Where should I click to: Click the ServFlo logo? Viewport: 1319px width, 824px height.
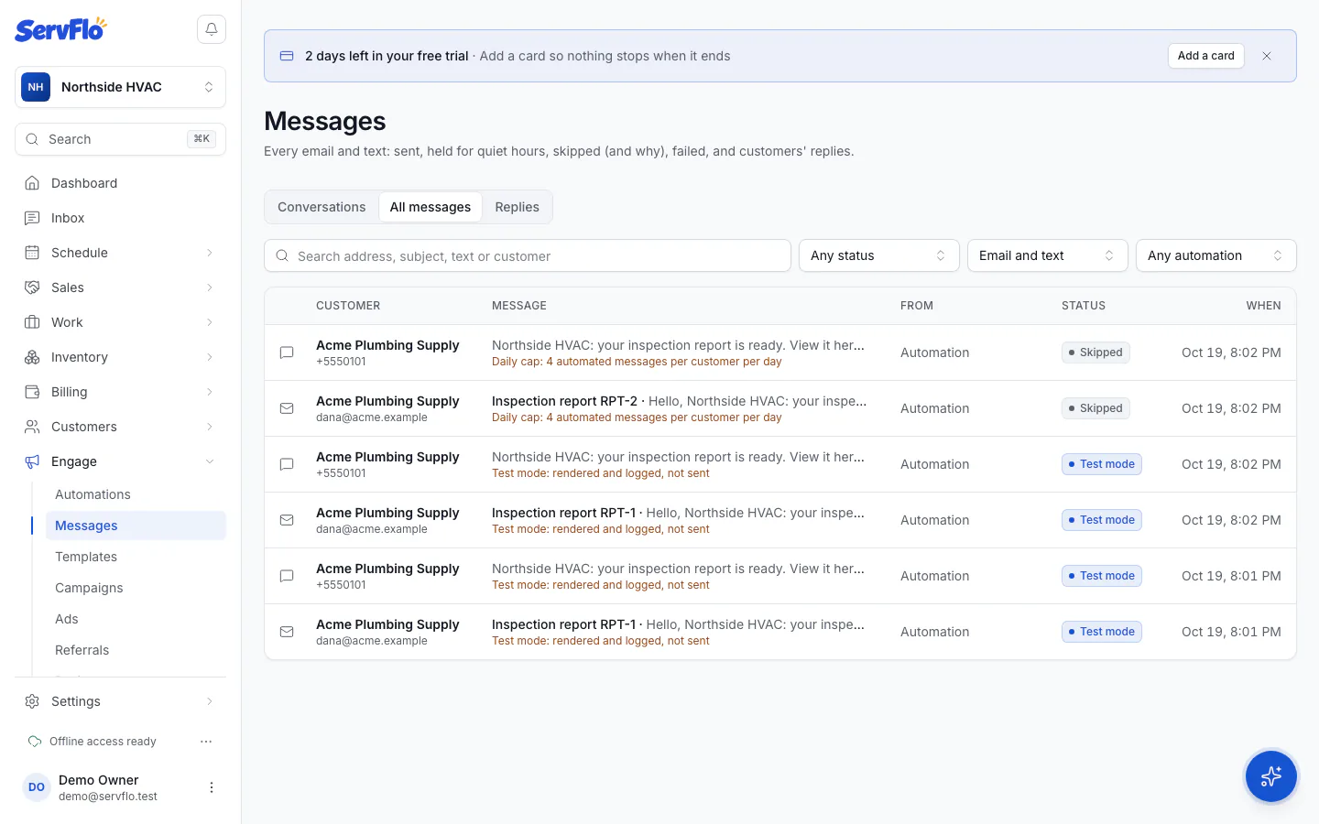point(60,29)
